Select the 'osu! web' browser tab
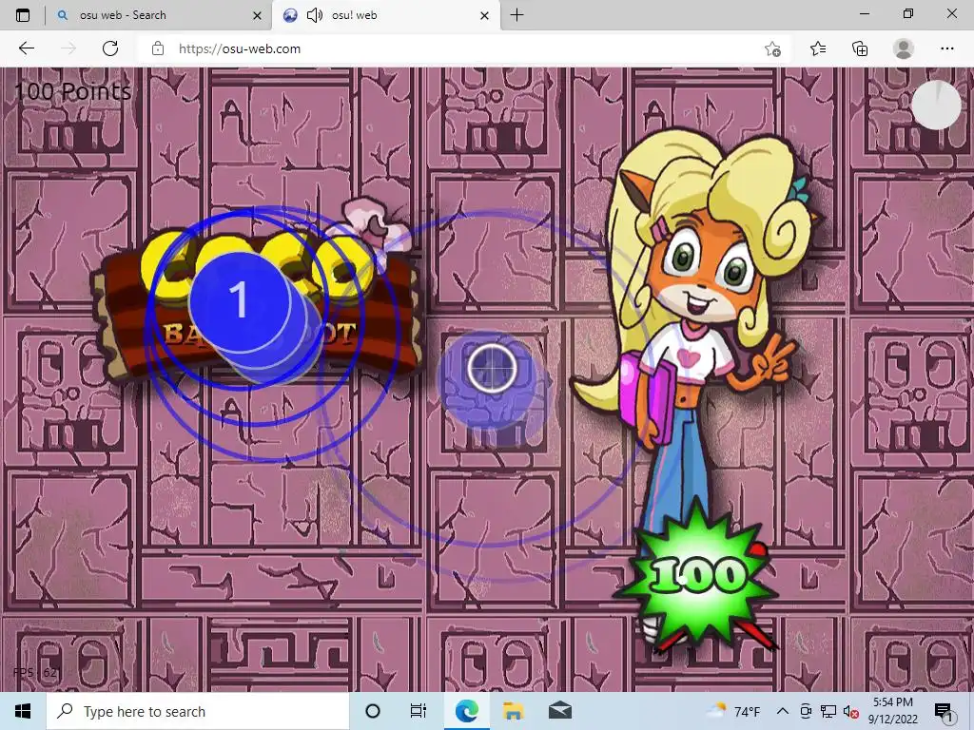This screenshot has height=730, width=974. pos(385,15)
